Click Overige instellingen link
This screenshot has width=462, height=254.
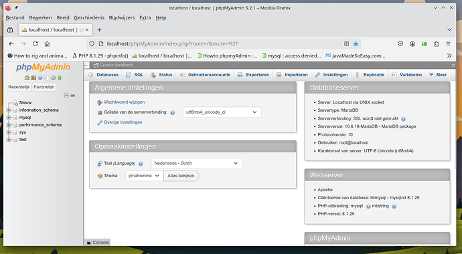[x=123, y=122]
